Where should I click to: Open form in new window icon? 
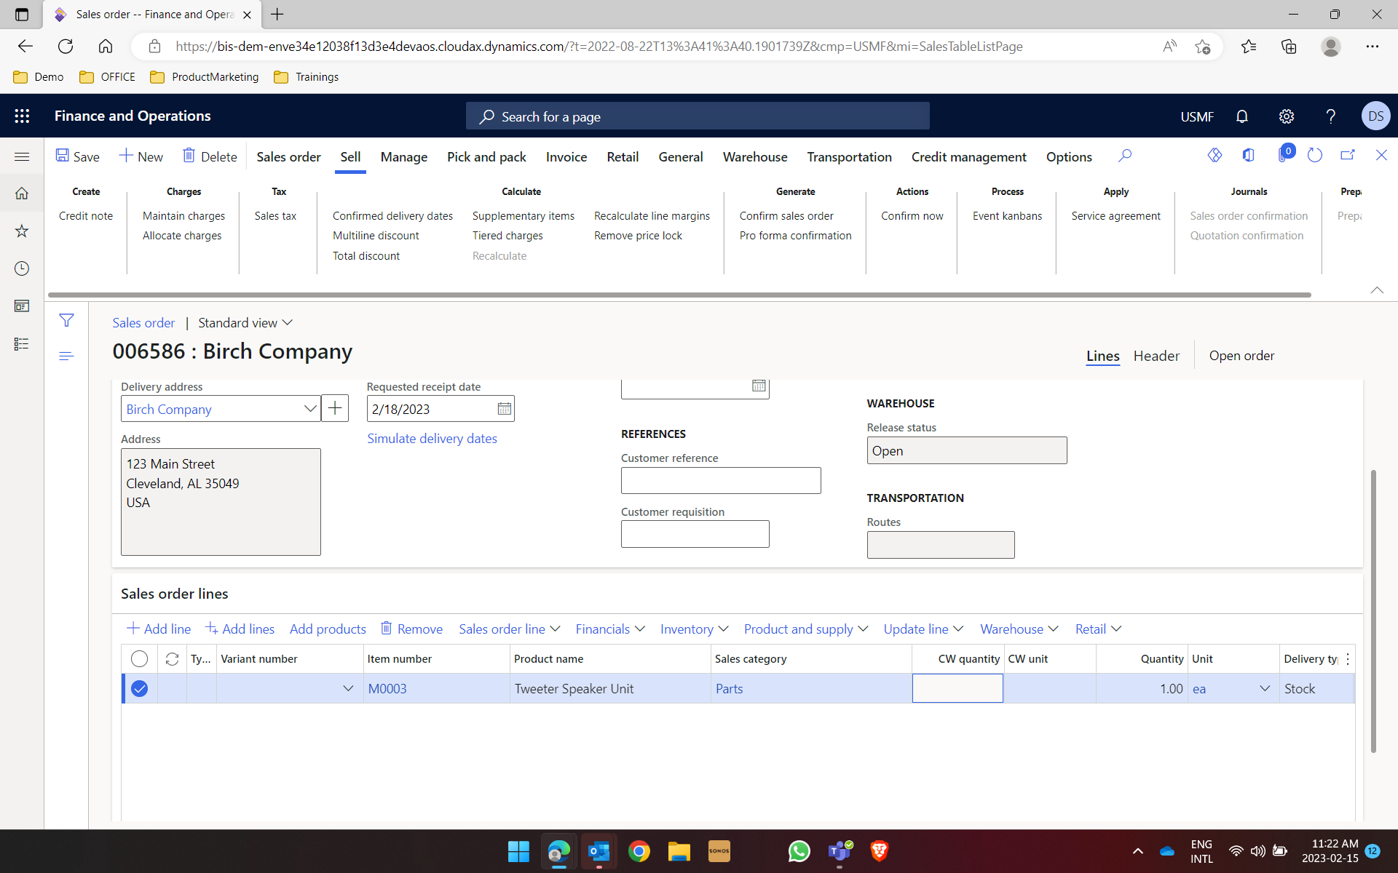[x=1348, y=155]
